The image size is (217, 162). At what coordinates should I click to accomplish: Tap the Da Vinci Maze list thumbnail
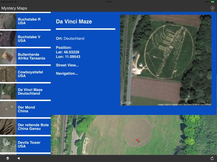click(x=8, y=92)
